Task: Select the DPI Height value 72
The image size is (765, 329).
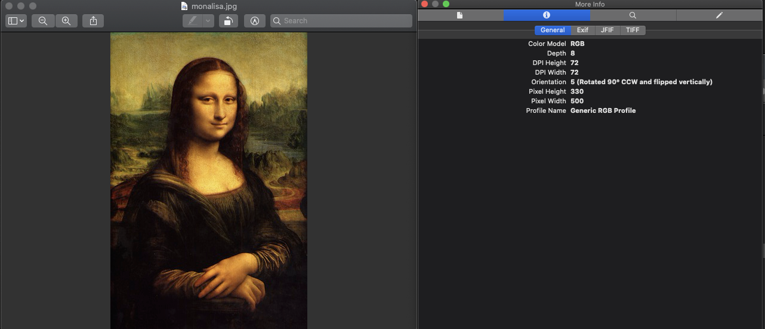Action: (575, 63)
